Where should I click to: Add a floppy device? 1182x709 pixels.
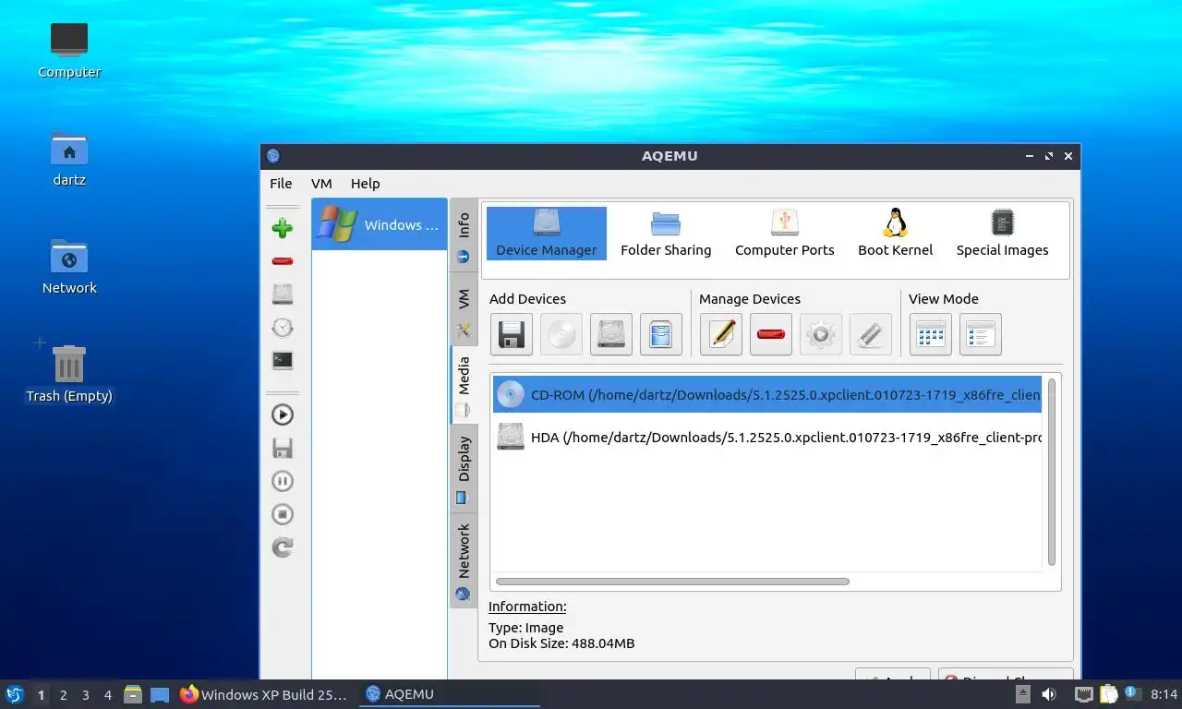512,334
